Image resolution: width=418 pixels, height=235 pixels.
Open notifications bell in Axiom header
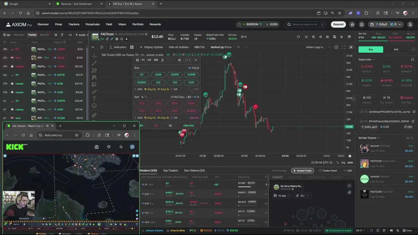362,24
